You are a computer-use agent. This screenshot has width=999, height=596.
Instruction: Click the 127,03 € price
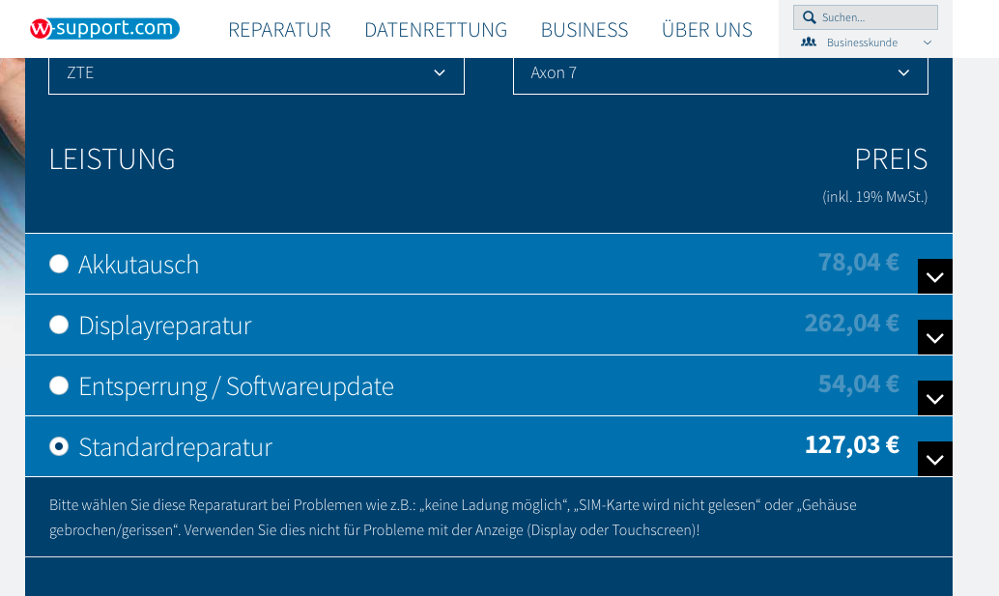(852, 444)
